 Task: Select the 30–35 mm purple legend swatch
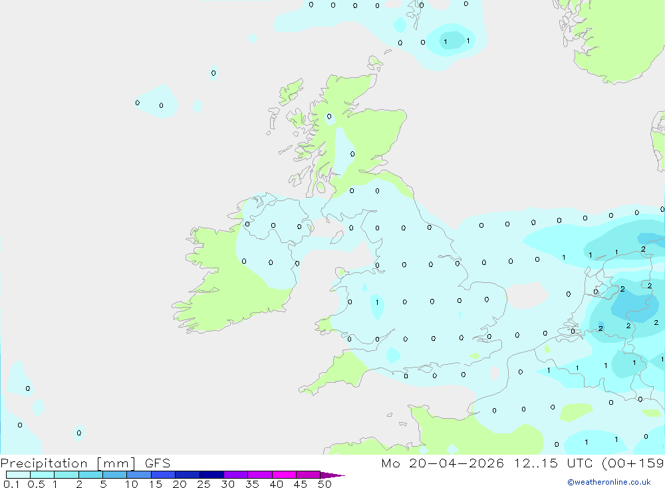[x=235, y=475]
